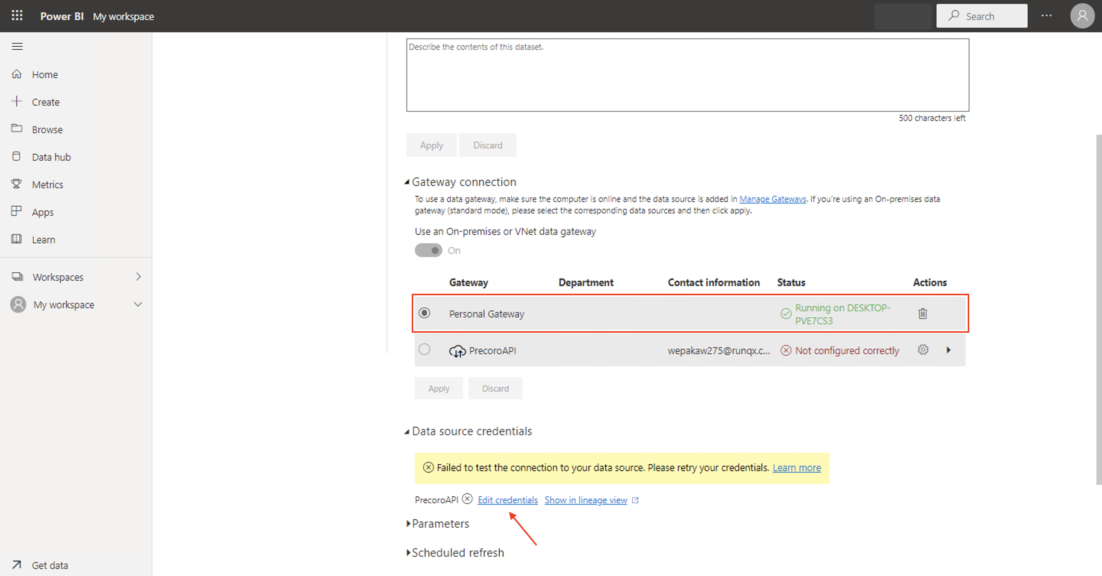The height and width of the screenshot is (576, 1102).
Task: Open the Data hub
Action: pos(51,156)
